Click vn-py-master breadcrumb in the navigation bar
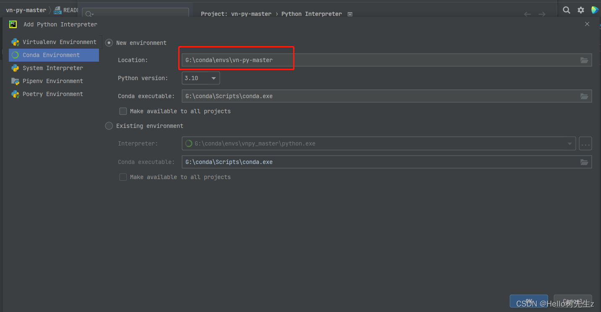This screenshot has width=601, height=312. (26, 10)
